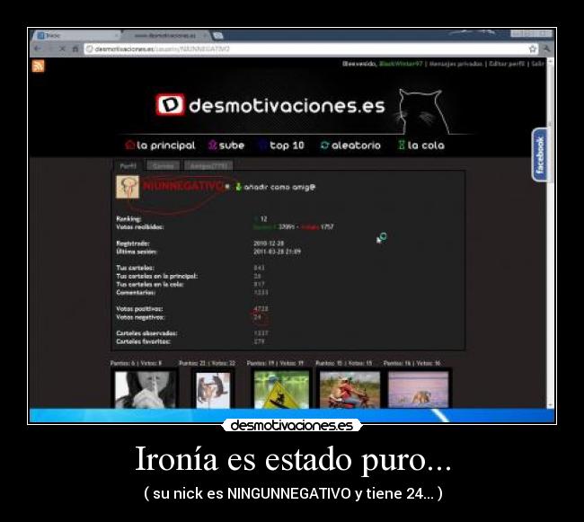
Task: Click the Tus carteles en la cola label
Action: [150, 285]
